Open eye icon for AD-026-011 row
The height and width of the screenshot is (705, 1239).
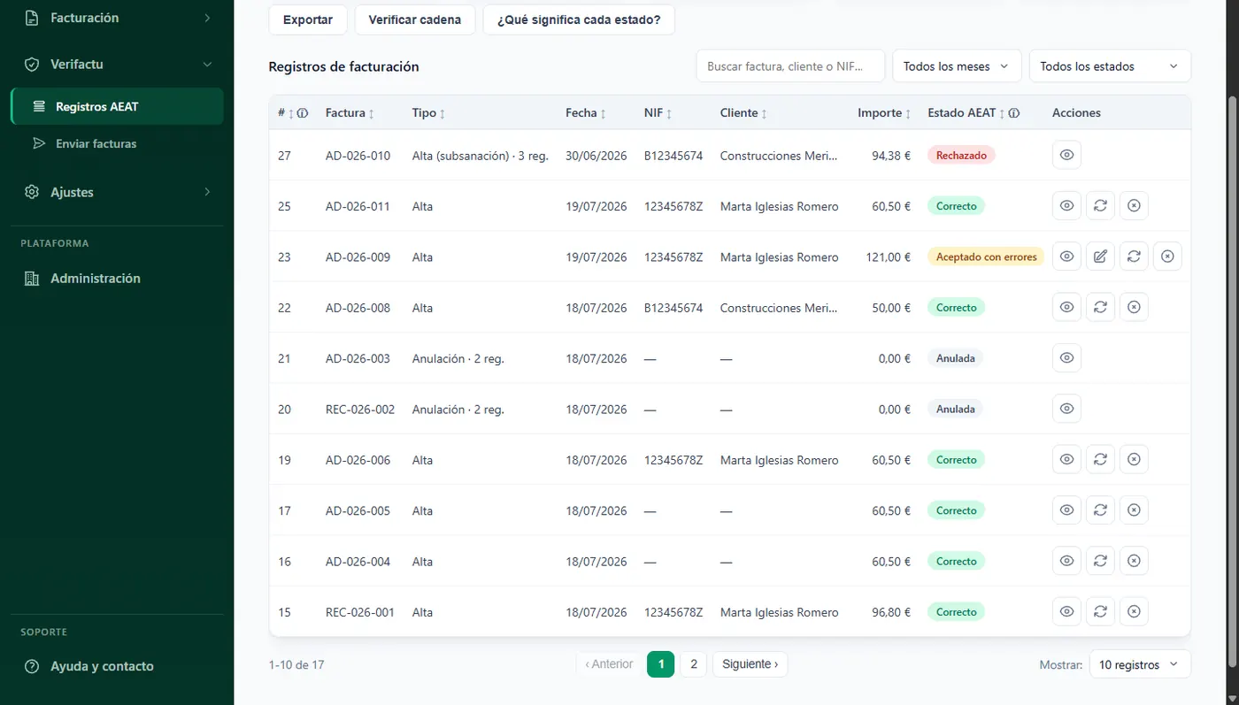[x=1066, y=206]
